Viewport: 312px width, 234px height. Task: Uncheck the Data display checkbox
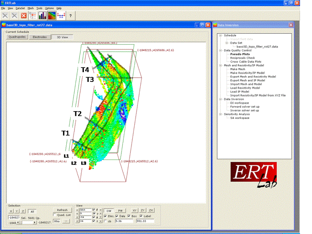pyautogui.click(x=117, y=216)
